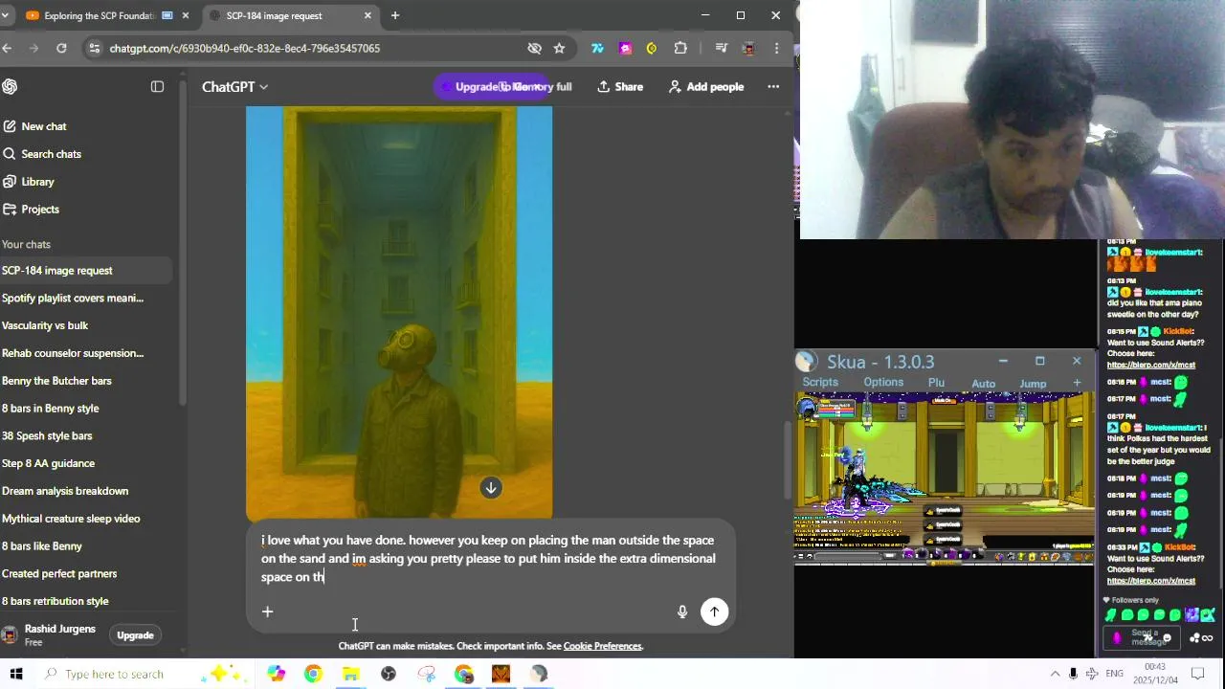Click the site information icon in address bar
1225x689 pixels.
click(x=93, y=48)
